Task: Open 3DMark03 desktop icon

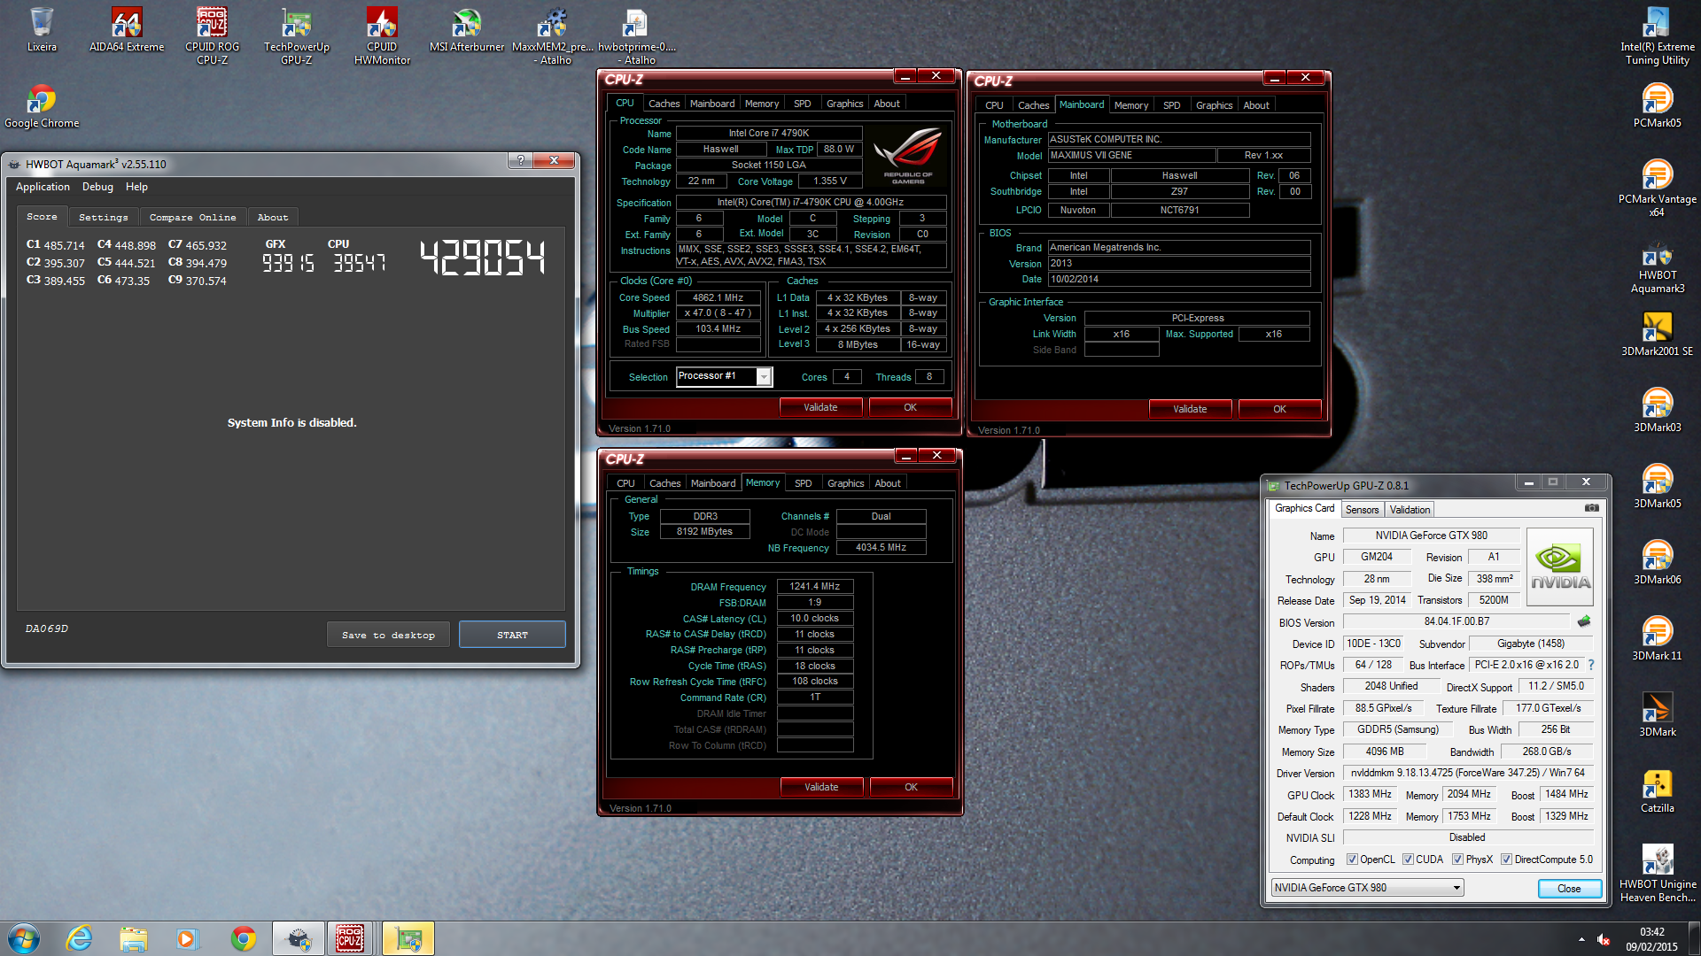Action: pos(1657,411)
